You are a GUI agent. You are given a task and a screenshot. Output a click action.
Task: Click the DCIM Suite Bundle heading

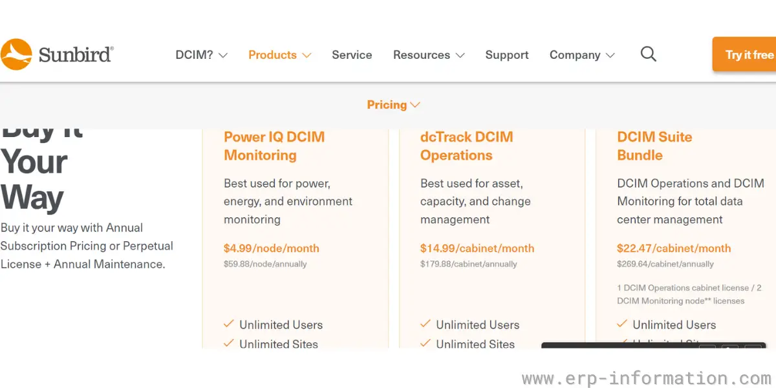[654, 146]
